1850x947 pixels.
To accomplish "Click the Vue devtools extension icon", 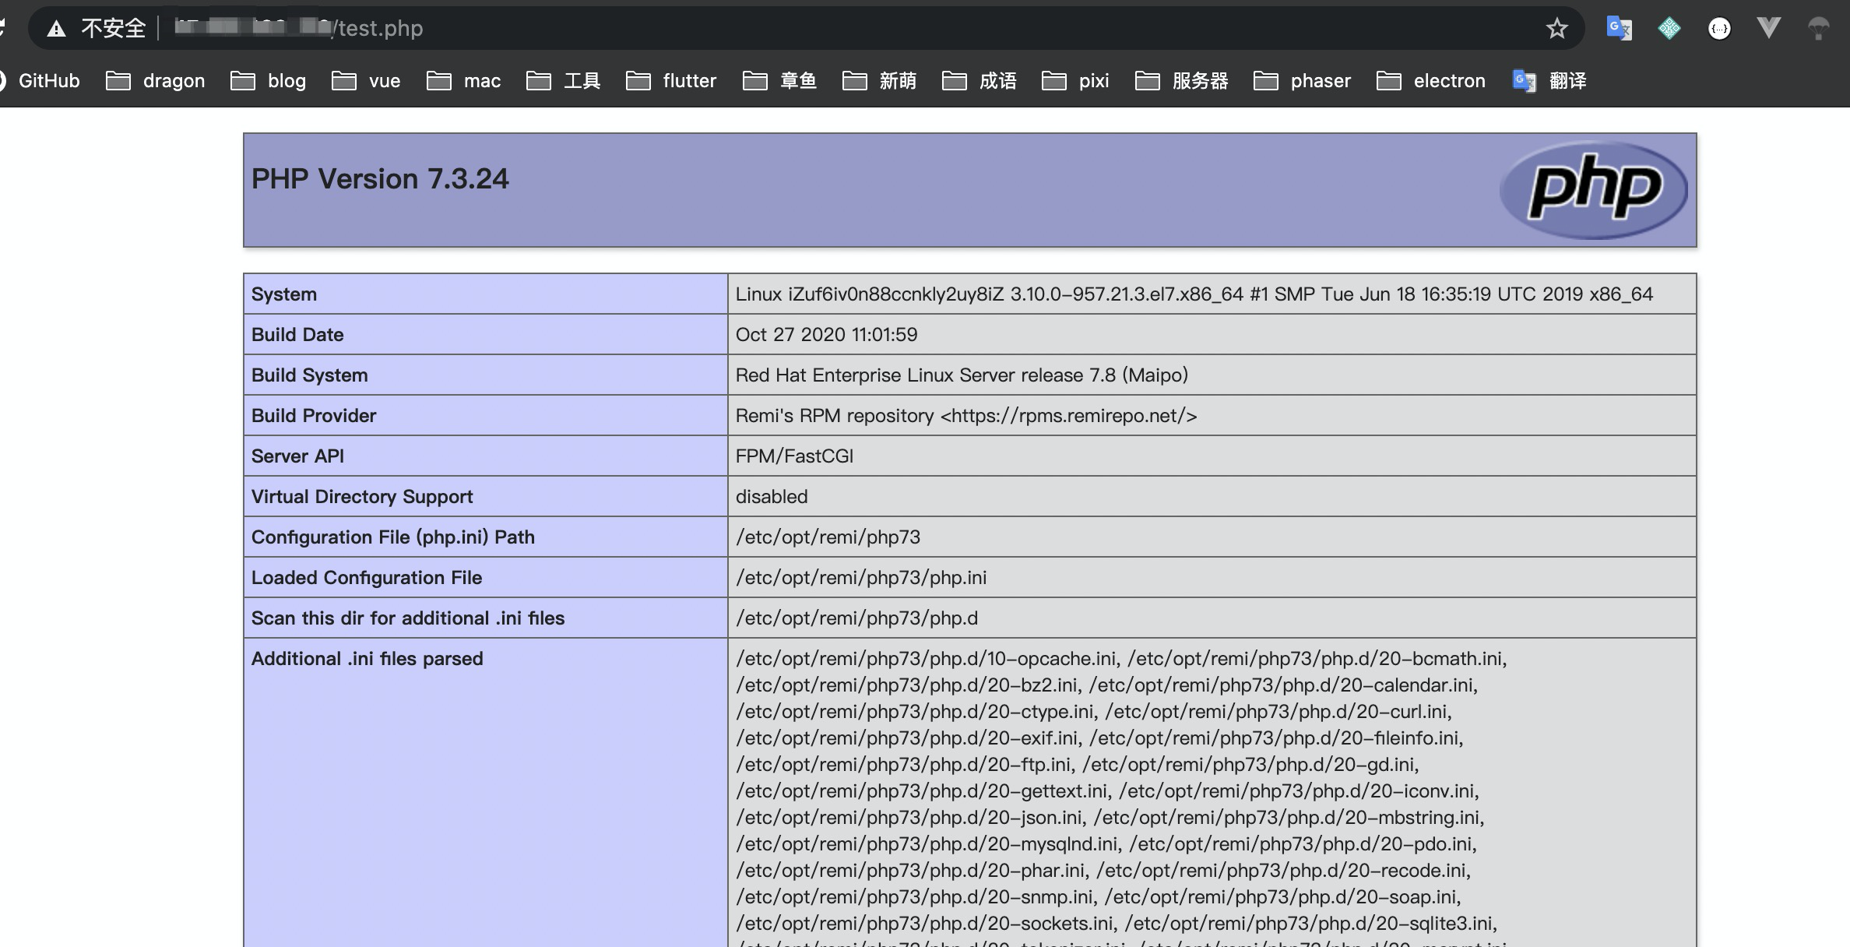I will 1769,29.
